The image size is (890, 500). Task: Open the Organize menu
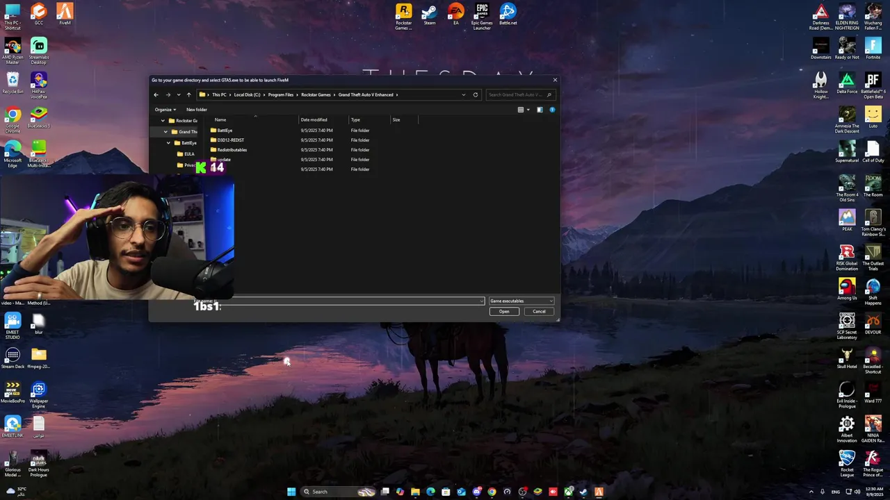[x=165, y=109]
